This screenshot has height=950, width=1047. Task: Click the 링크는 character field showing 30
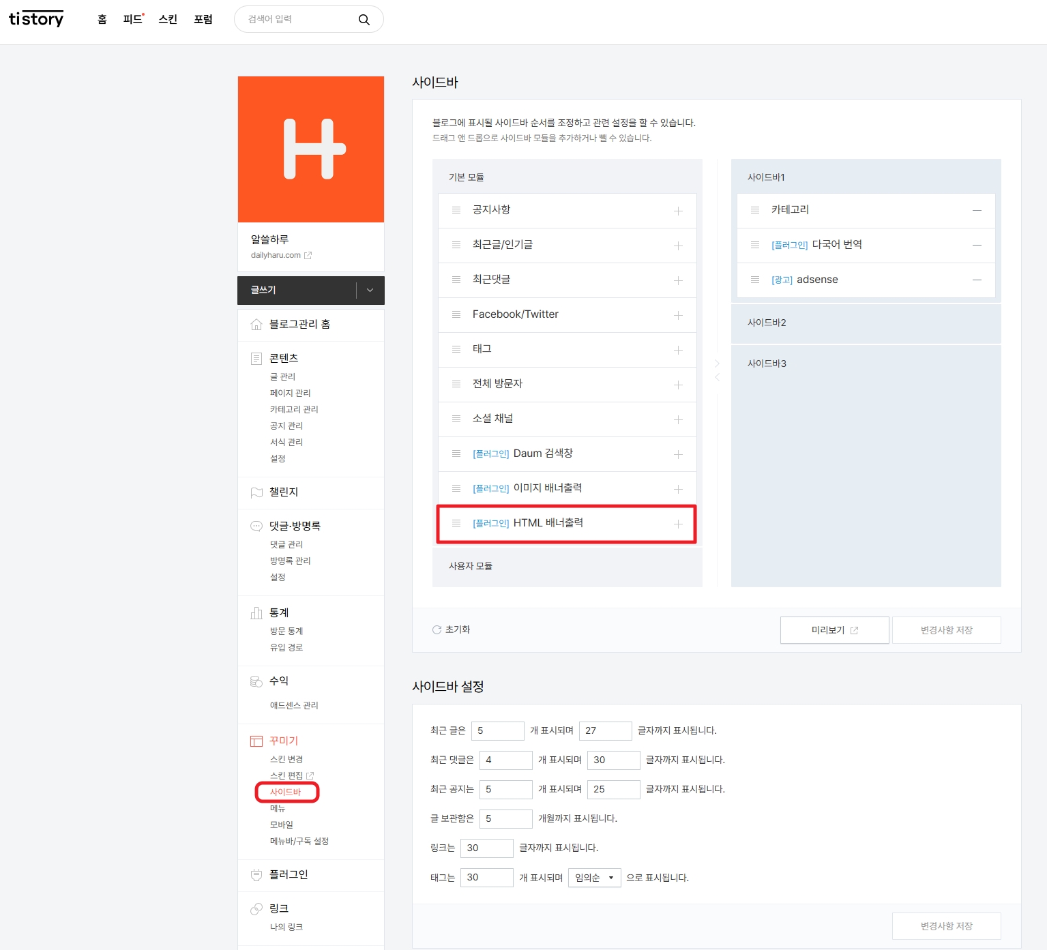click(x=487, y=848)
